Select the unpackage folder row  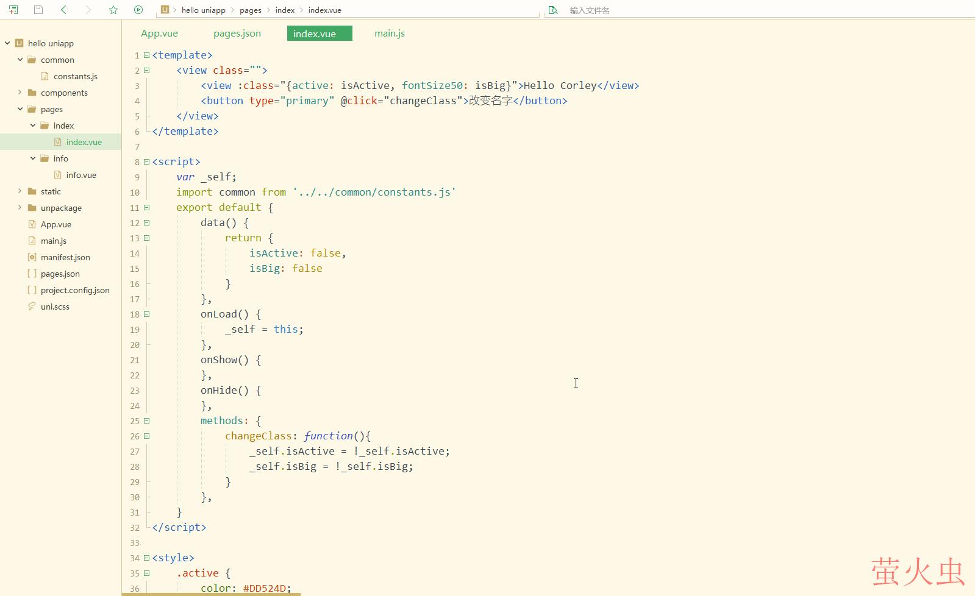click(x=61, y=208)
